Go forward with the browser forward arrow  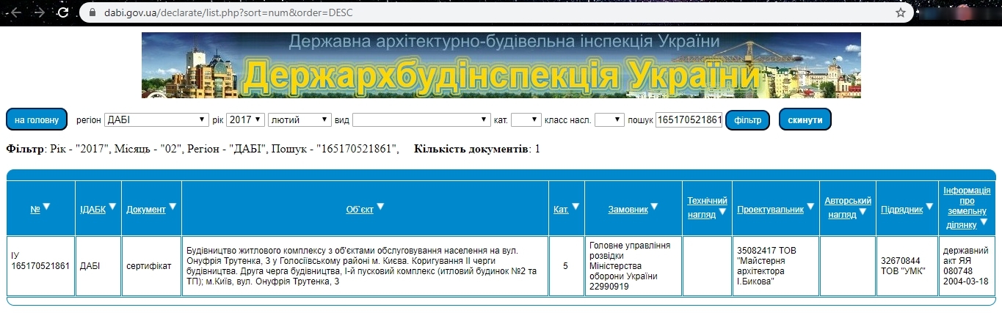tap(40, 12)
